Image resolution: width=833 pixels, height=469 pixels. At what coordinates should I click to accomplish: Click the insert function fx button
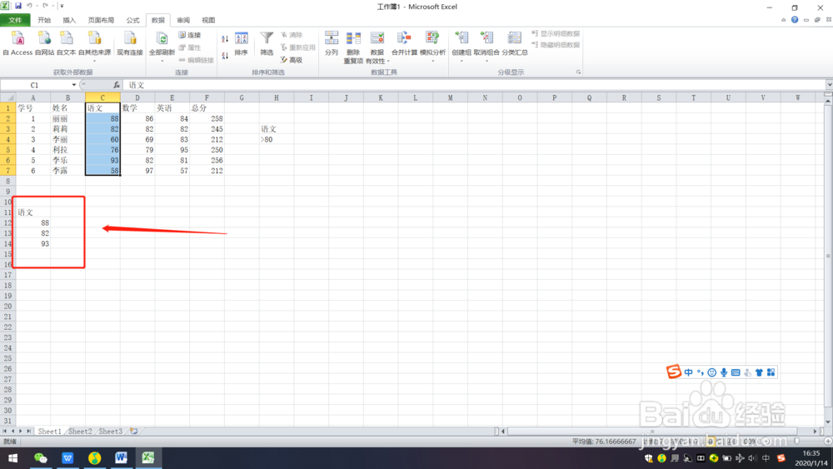pos(117,85)
